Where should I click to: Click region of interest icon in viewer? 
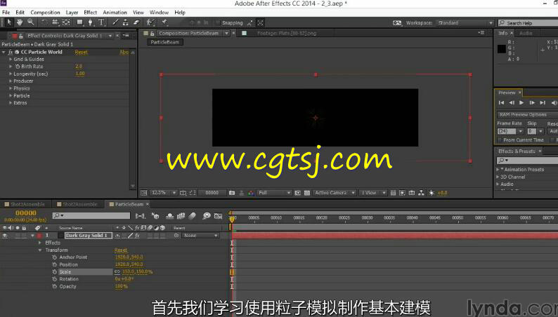pyautogui.click(x=297, y=193)
